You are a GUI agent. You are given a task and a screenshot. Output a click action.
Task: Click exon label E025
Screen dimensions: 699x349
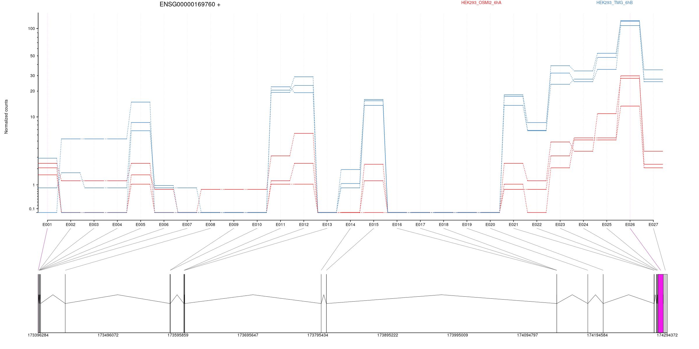click(x=607, y=225)
